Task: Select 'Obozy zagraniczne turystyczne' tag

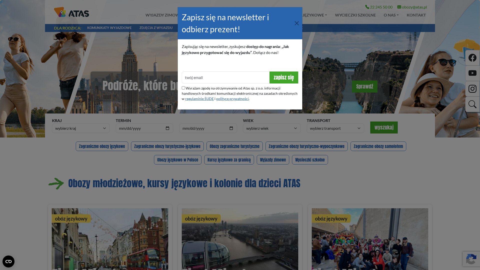Action: (234, 146)
